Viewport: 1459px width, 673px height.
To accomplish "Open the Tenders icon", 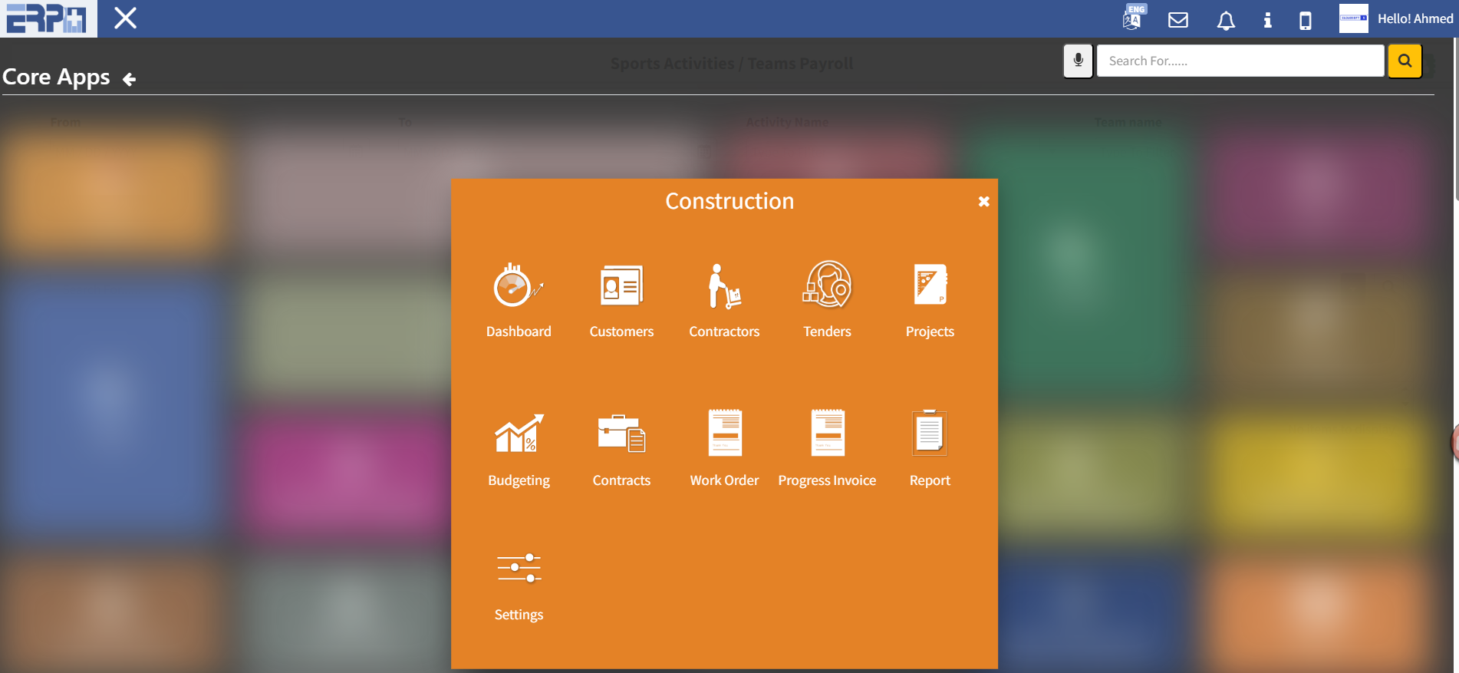I will [x=827, y=285].
